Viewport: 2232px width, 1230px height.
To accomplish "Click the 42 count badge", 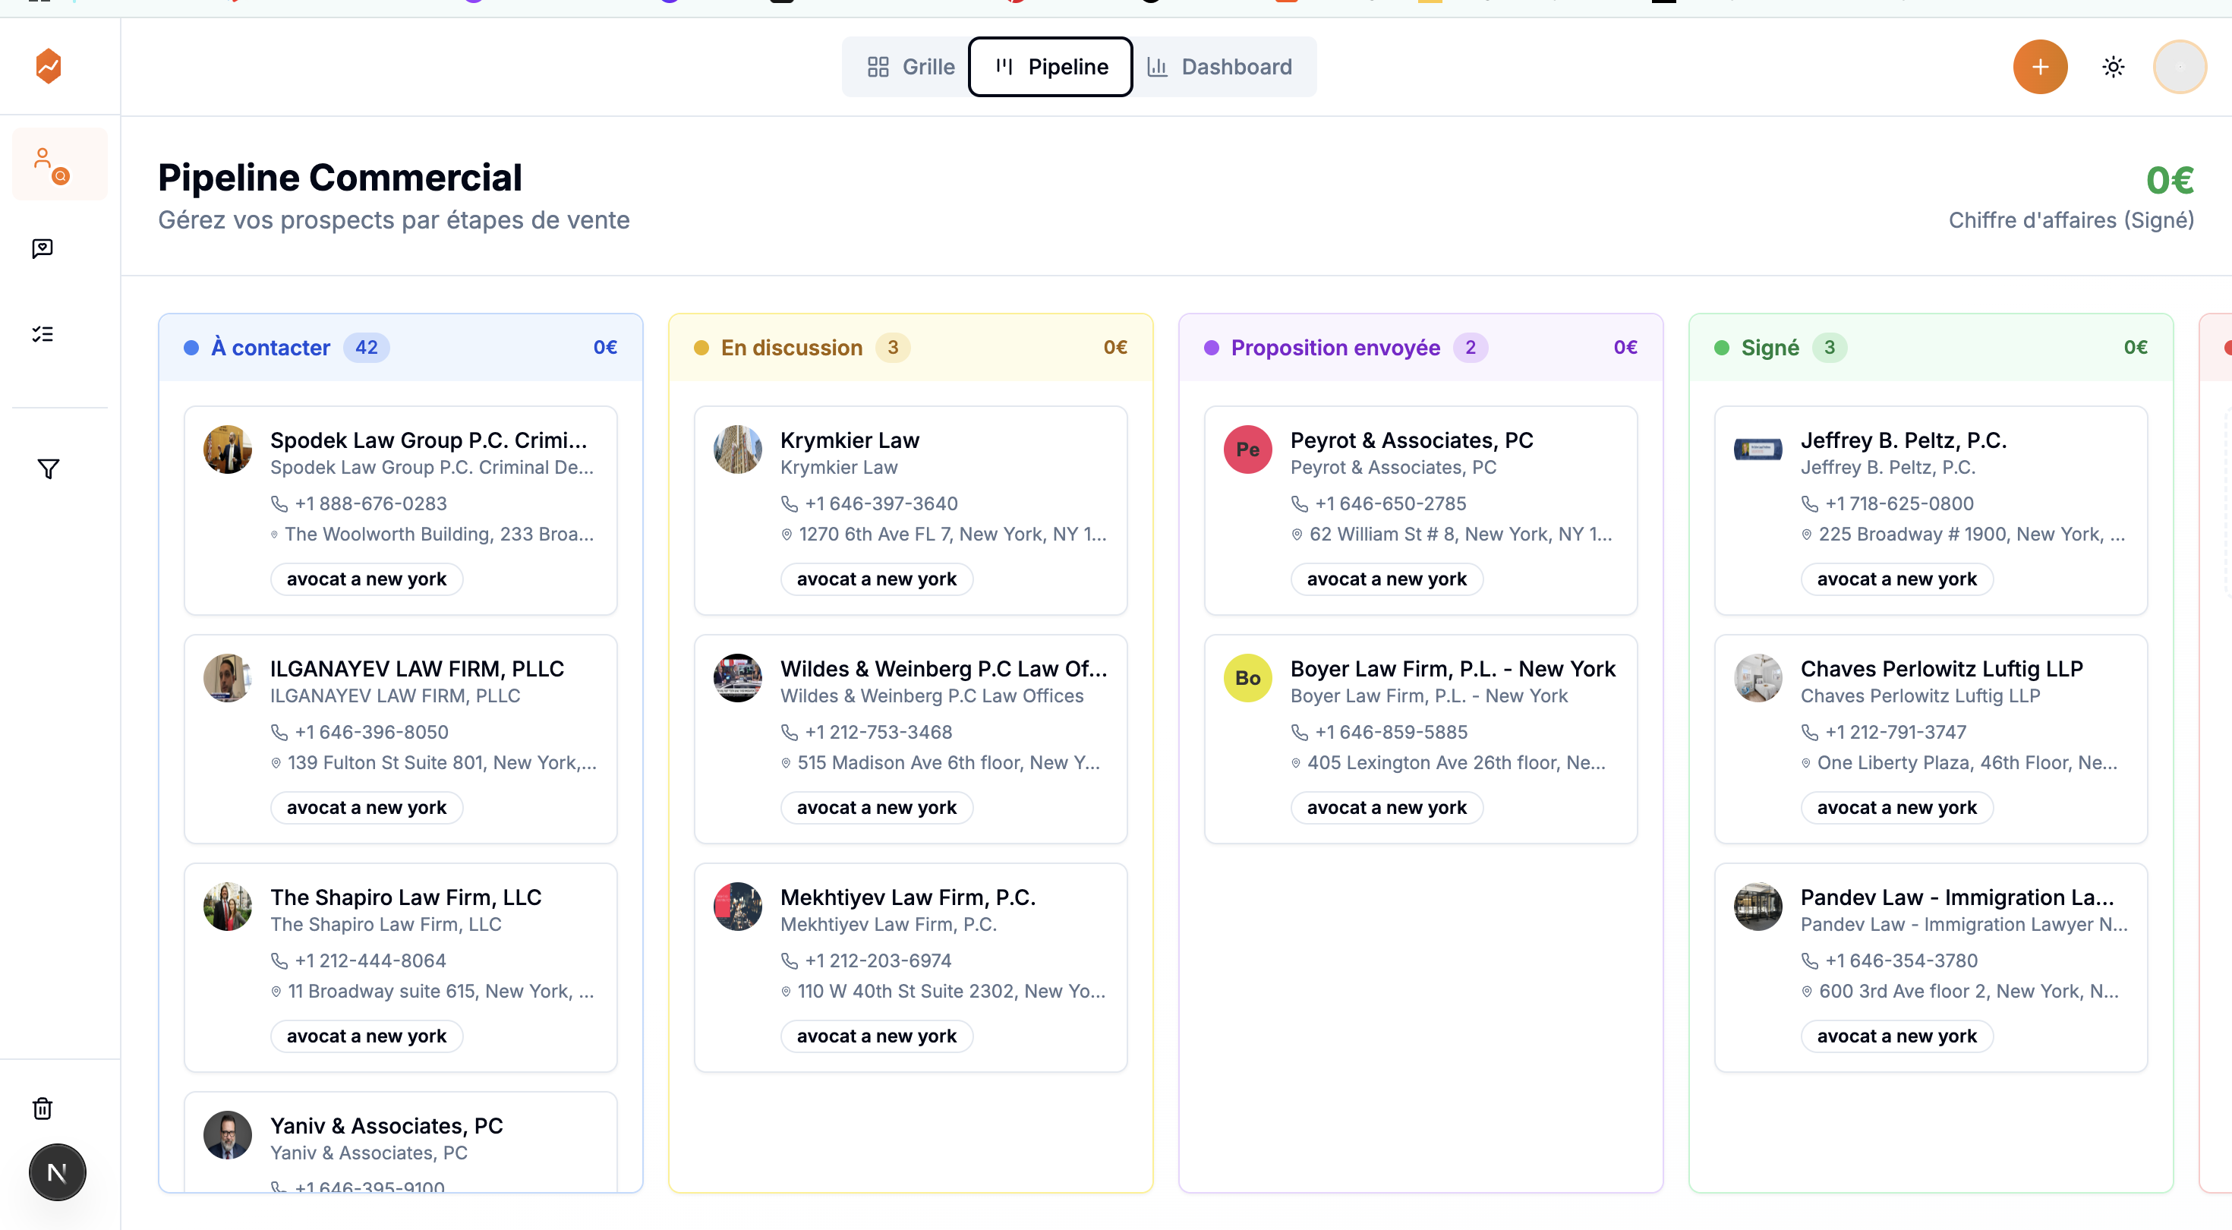I will point(367,348).
